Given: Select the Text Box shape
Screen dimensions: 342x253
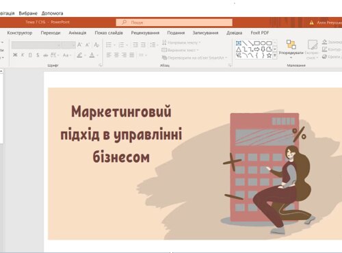Looking at the screenshot, I should 239,43.
